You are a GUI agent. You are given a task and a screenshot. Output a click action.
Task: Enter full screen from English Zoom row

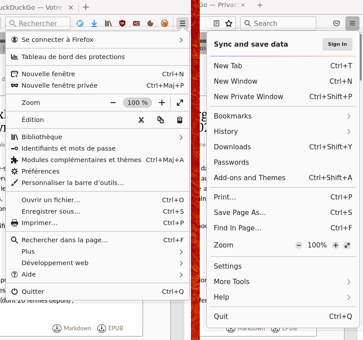[x=347, y=245]
